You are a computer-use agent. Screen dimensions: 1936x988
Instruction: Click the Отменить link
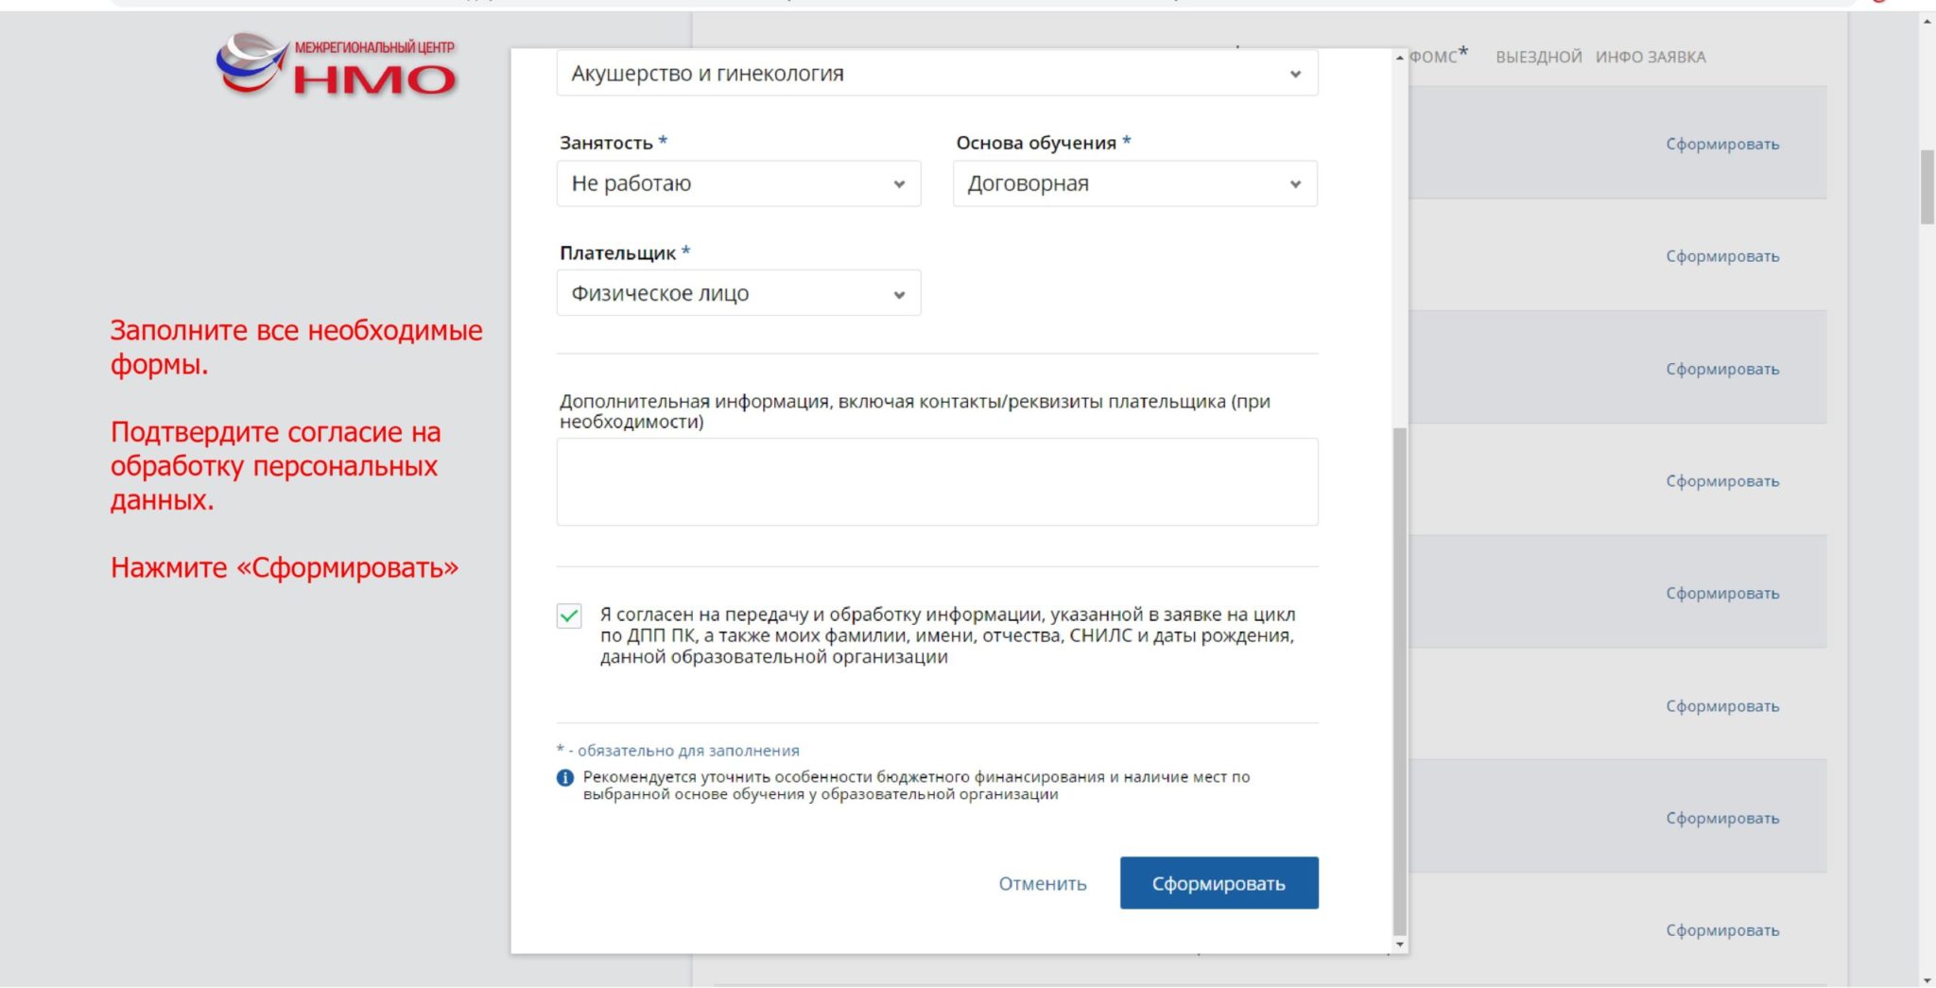pyautogui.click(x=1043, y=883)
